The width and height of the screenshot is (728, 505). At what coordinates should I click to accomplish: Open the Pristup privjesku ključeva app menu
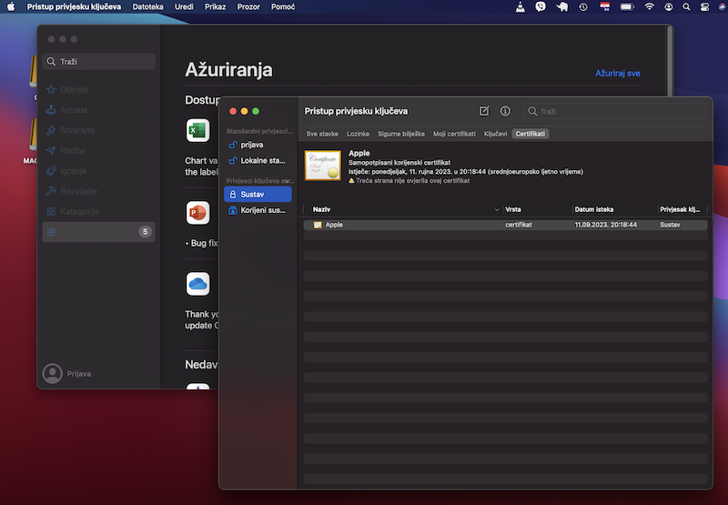pyautogui.click(x=74, y=6)
